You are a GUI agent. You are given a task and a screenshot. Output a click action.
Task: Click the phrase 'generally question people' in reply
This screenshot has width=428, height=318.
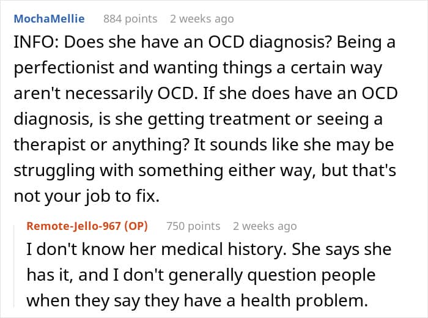pyautogui.click(x=272, y=275)
